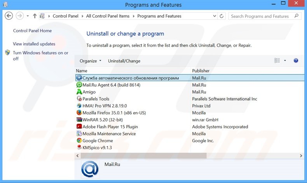Expand the view options dropdown arrow
This screenshot has height=183, width=307.
pyautogui.click(x=285, y=61)
